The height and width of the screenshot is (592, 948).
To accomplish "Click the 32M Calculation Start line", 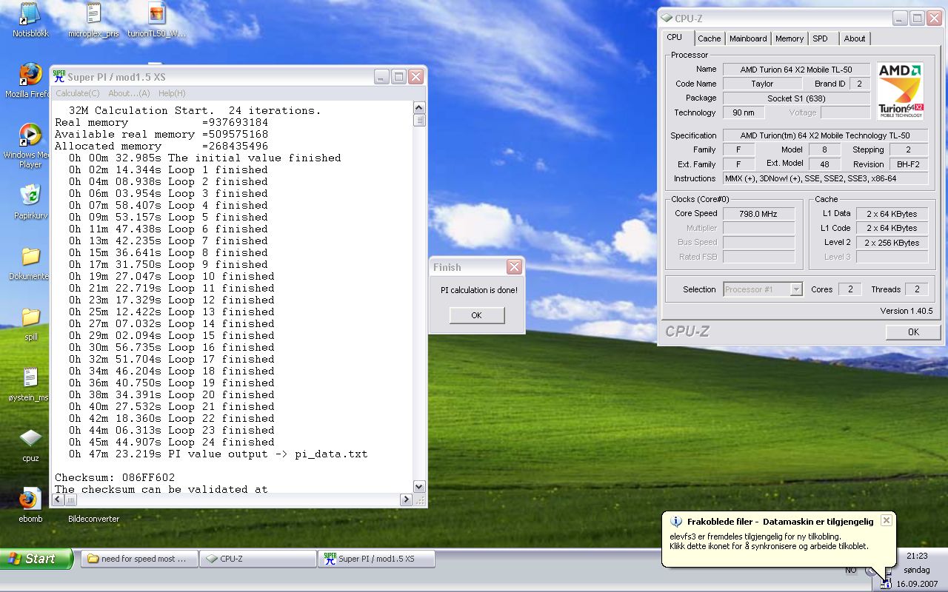I will (x=195, y=110).
